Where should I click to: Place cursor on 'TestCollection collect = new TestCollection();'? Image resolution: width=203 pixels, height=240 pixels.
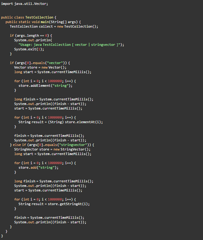click(54, 26)
